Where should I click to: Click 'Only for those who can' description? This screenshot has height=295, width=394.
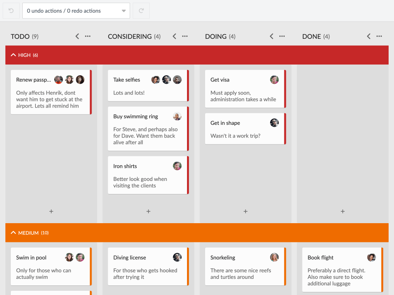[x=44, y=273]
